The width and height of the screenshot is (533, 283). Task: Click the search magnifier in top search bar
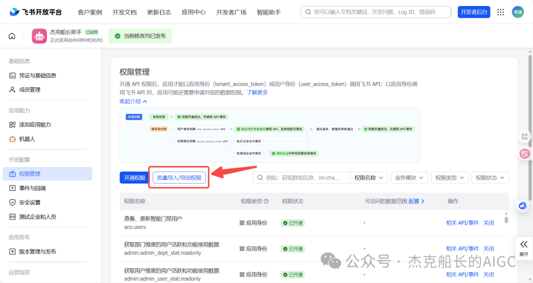308,12
